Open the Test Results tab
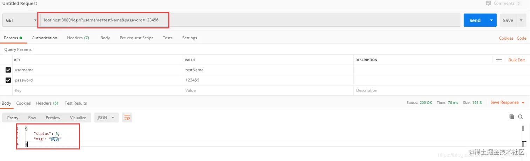Image resolution: width=530 pixels, height=161 pixels. click(76, 103)
